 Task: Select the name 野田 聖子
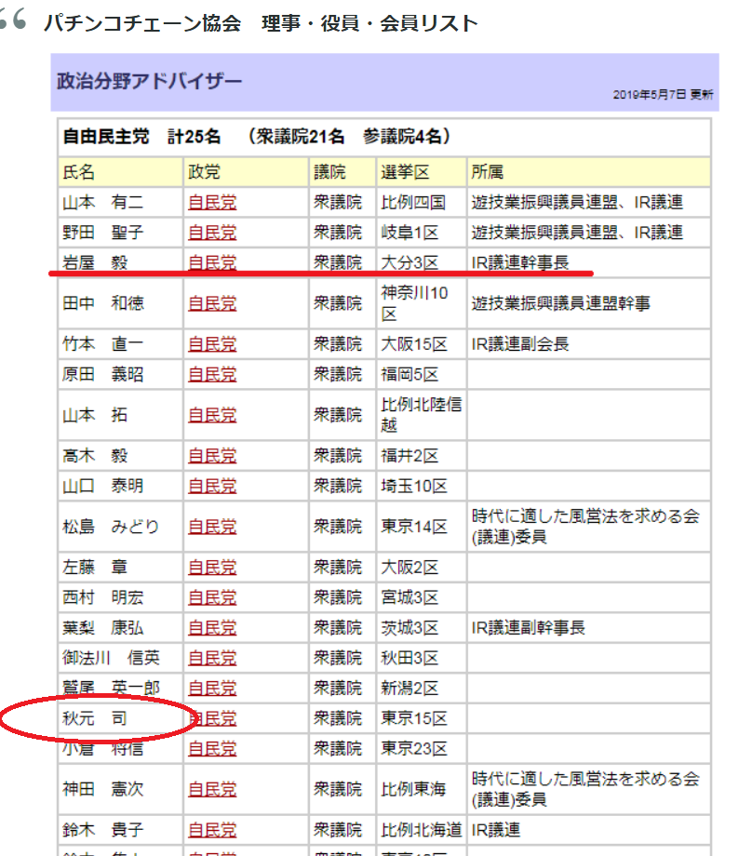102,233
